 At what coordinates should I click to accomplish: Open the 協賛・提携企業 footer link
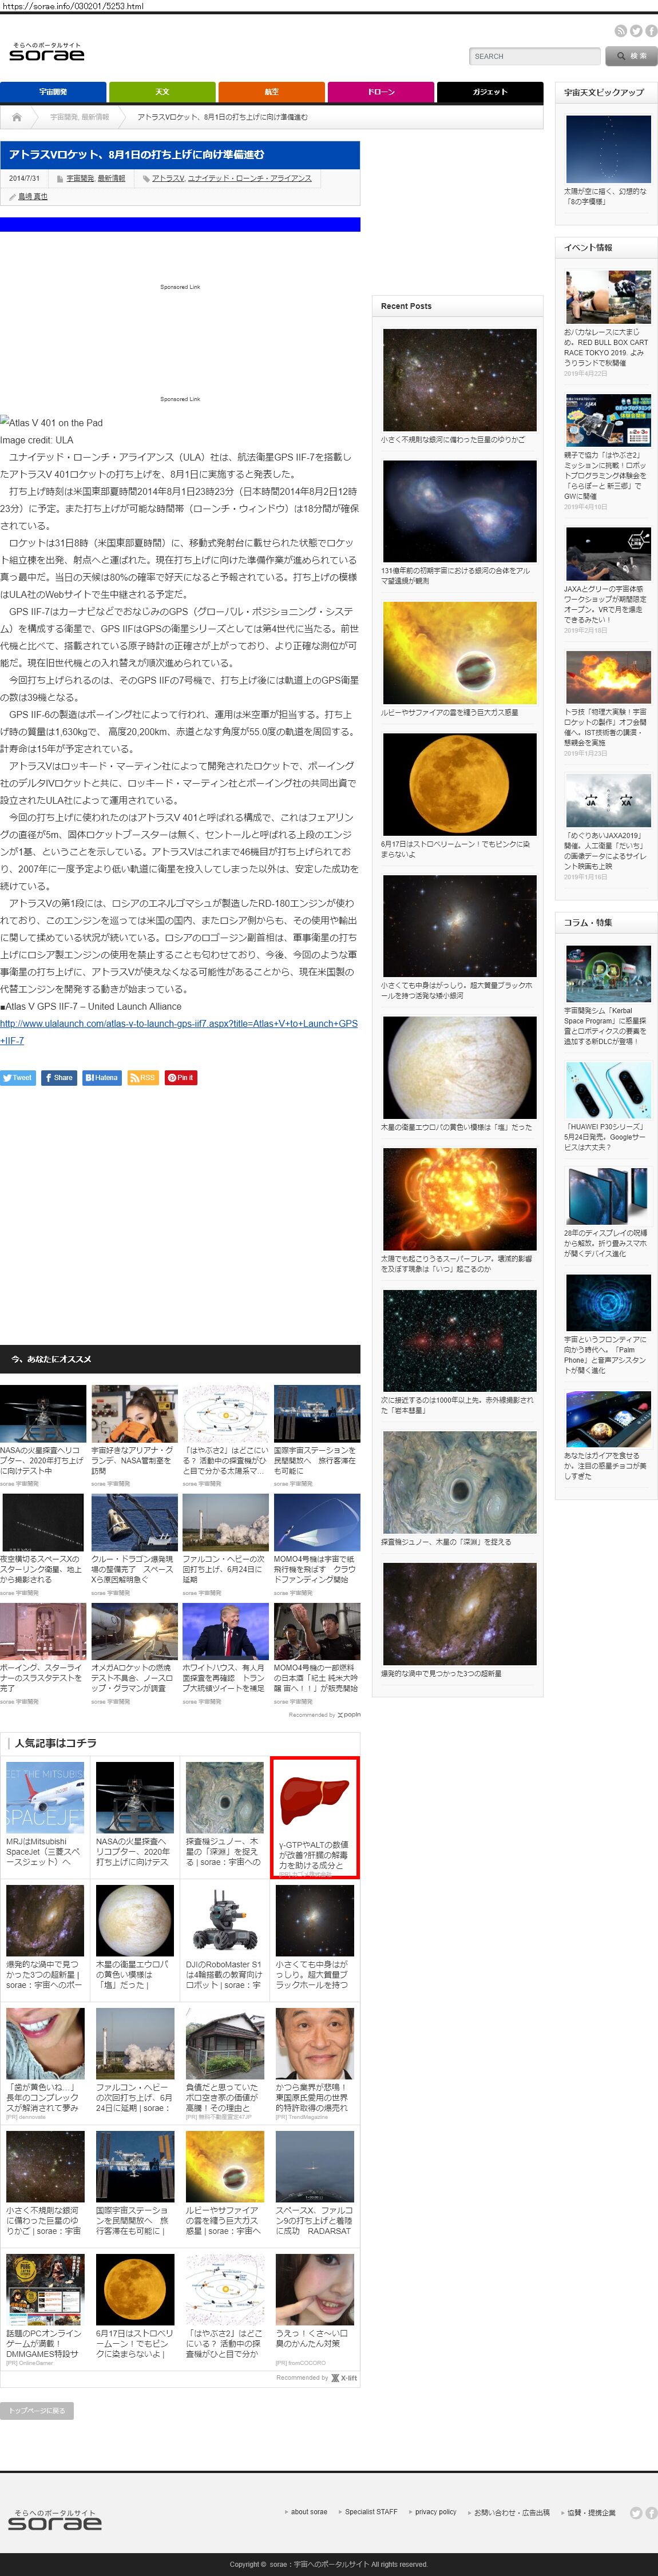pyautogui.click(x=592, y=2512)
